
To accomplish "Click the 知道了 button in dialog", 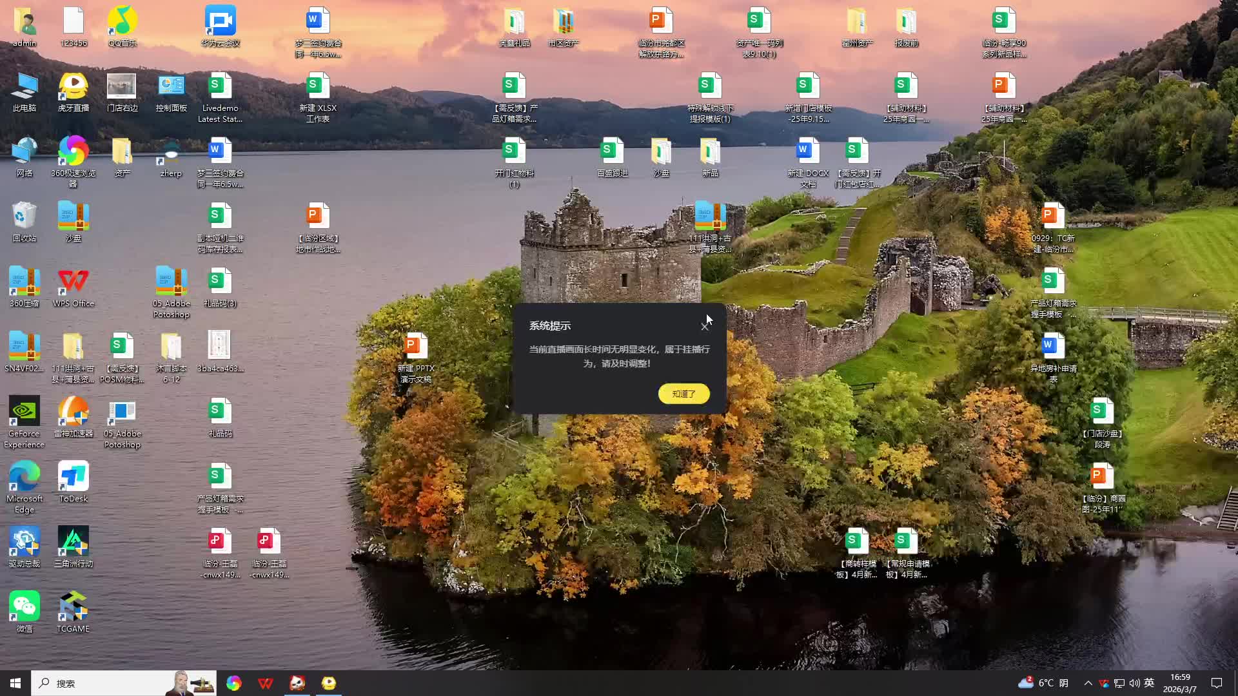I will click(x=683, y=394).
